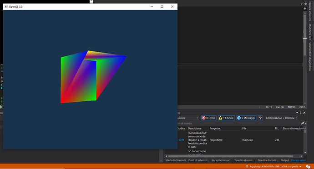Viewport: 314px width, 169px height.
Task: Click the gear settings icon at top right
Action: (x=306, y=4)
